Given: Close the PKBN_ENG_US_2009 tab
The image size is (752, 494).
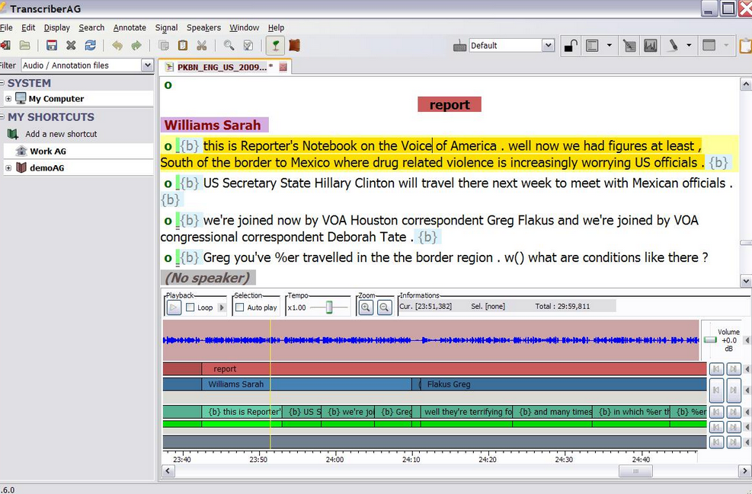Looking at the screenshot, I should pyautogui.click(x=283, y=67).
